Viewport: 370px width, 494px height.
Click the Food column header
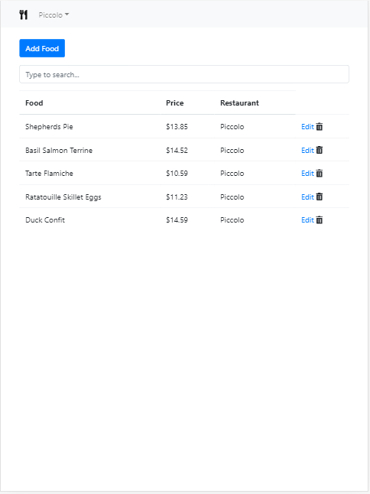(x=34, y=103)
